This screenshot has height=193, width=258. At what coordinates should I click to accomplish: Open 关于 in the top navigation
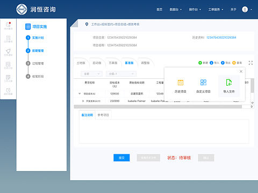pos(233,10)
